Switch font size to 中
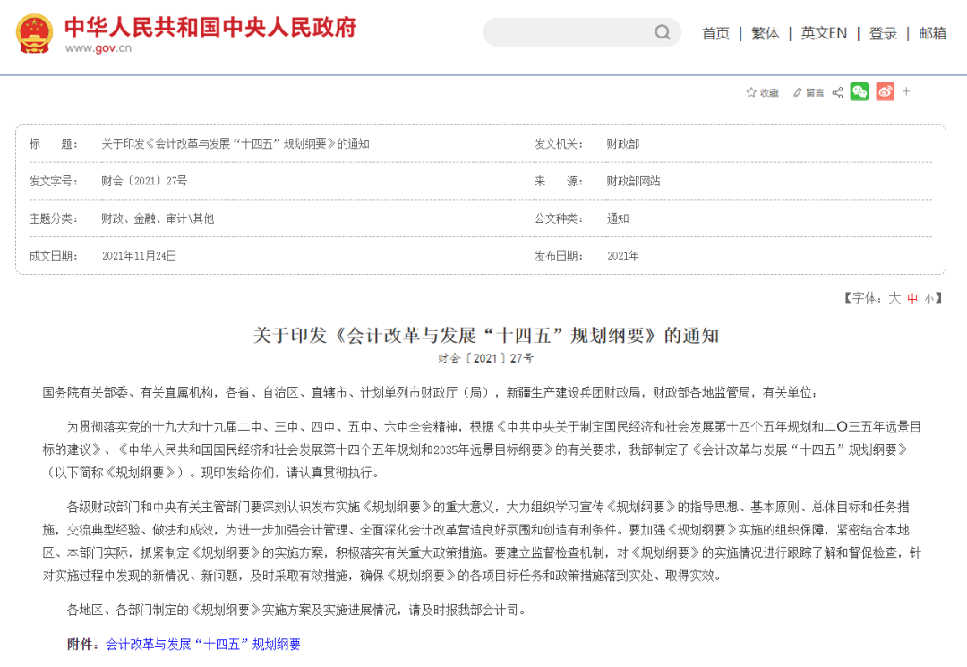The image size is (967, 667). [911, 298]
